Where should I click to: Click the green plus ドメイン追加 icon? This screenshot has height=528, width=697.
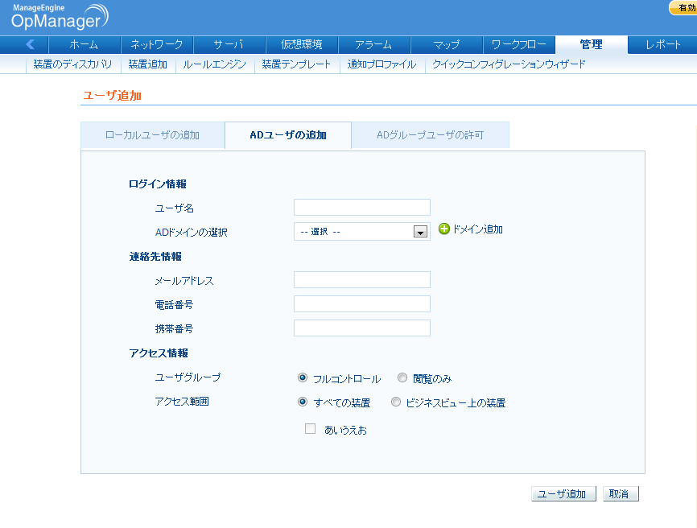click(443, 229)
